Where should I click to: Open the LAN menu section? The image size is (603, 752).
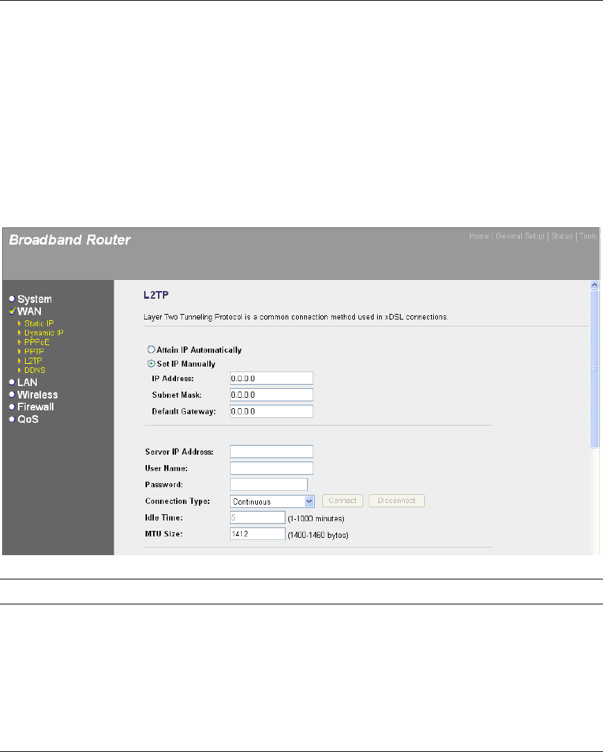27,382
